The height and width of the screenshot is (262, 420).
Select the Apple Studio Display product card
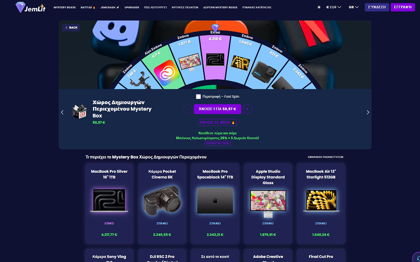pyautogui.click(x=268, y=204)
